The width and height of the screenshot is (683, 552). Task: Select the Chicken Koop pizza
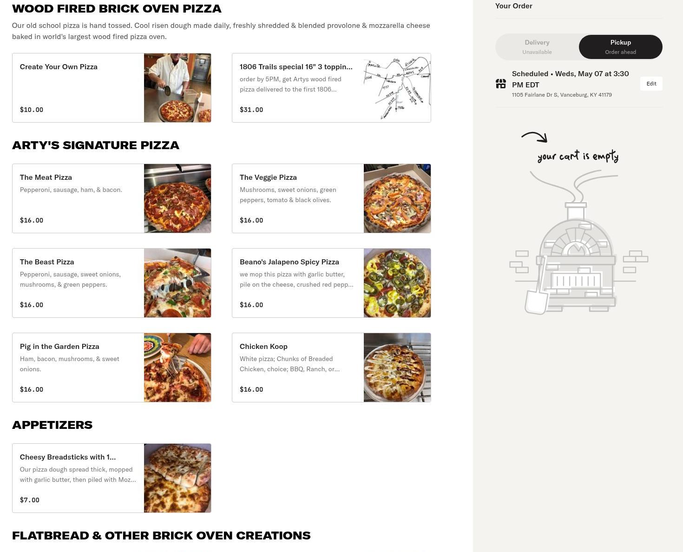click(x=331, y=368)
